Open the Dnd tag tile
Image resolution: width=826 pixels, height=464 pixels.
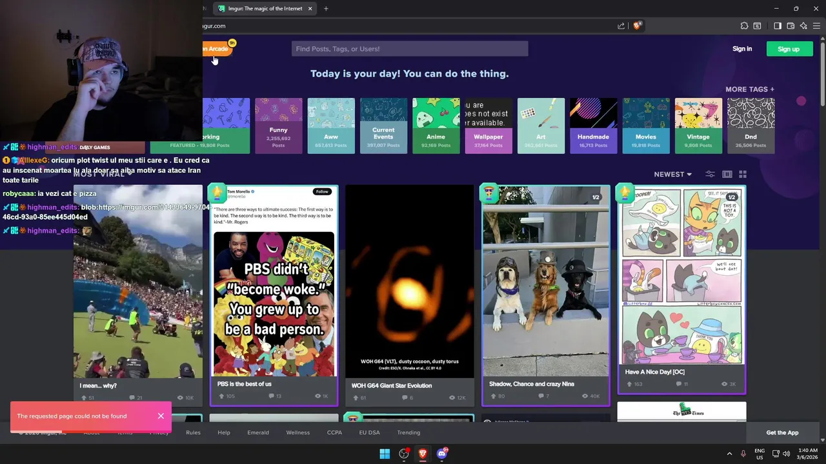pos(751,126)
